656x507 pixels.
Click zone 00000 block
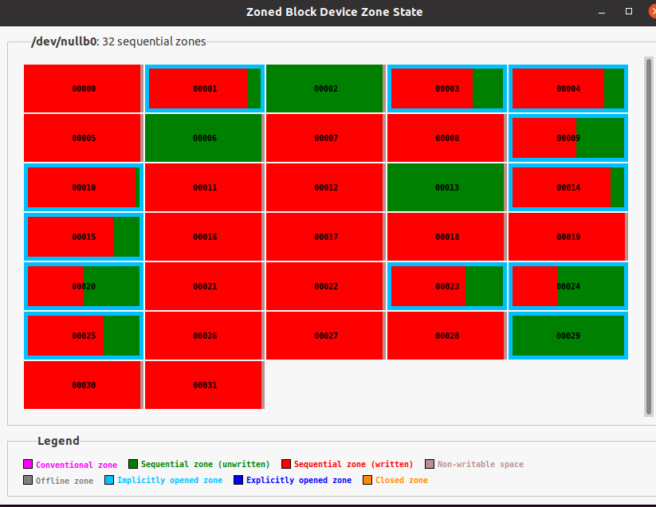[83, 88]
